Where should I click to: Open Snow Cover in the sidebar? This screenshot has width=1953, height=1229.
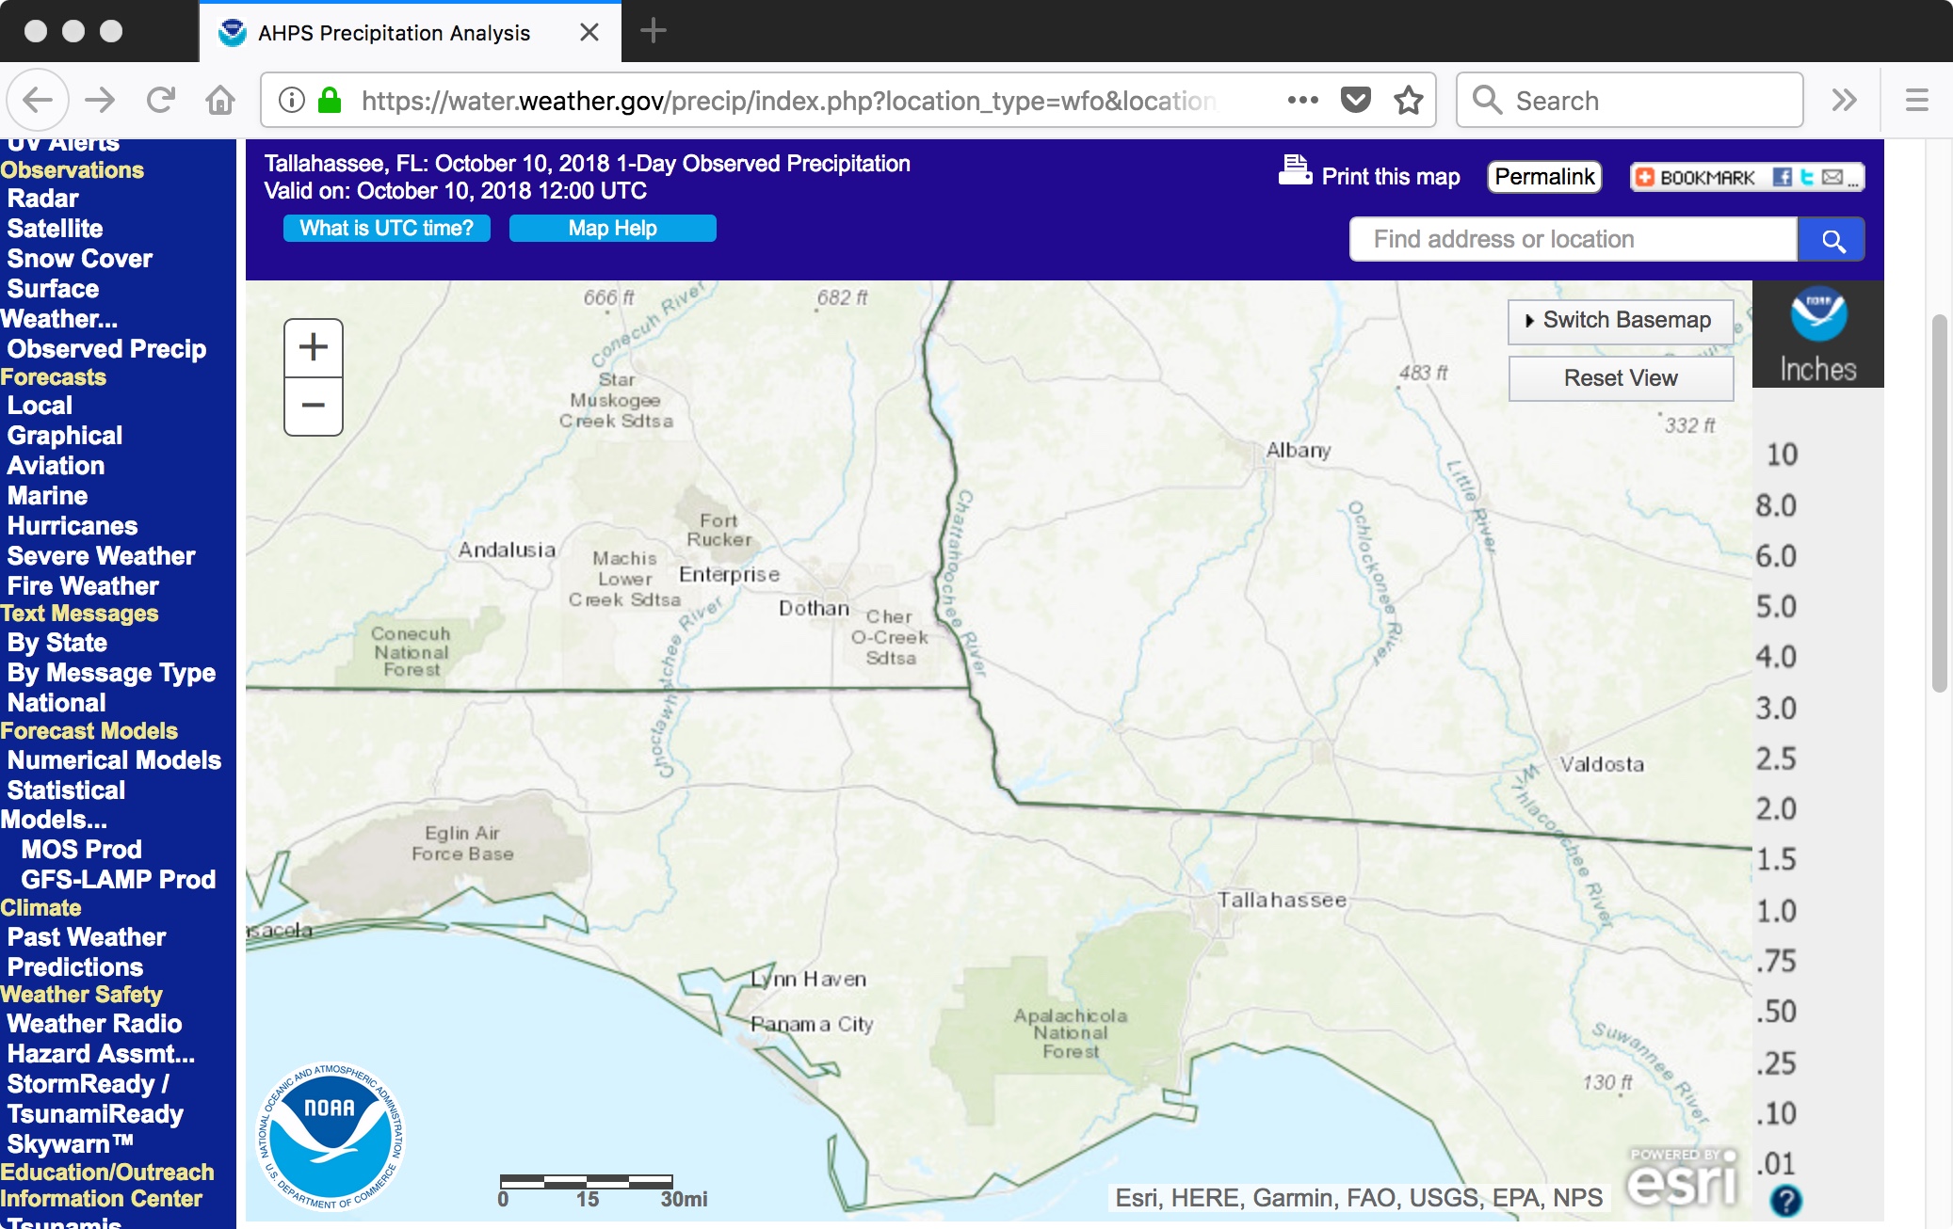(x=80, y=259)
